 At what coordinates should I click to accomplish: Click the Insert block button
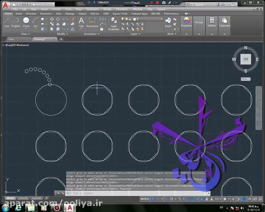168,22
